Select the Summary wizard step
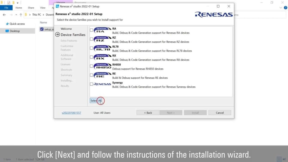Screen dimensions: 288x162 (x=66, y=75)
